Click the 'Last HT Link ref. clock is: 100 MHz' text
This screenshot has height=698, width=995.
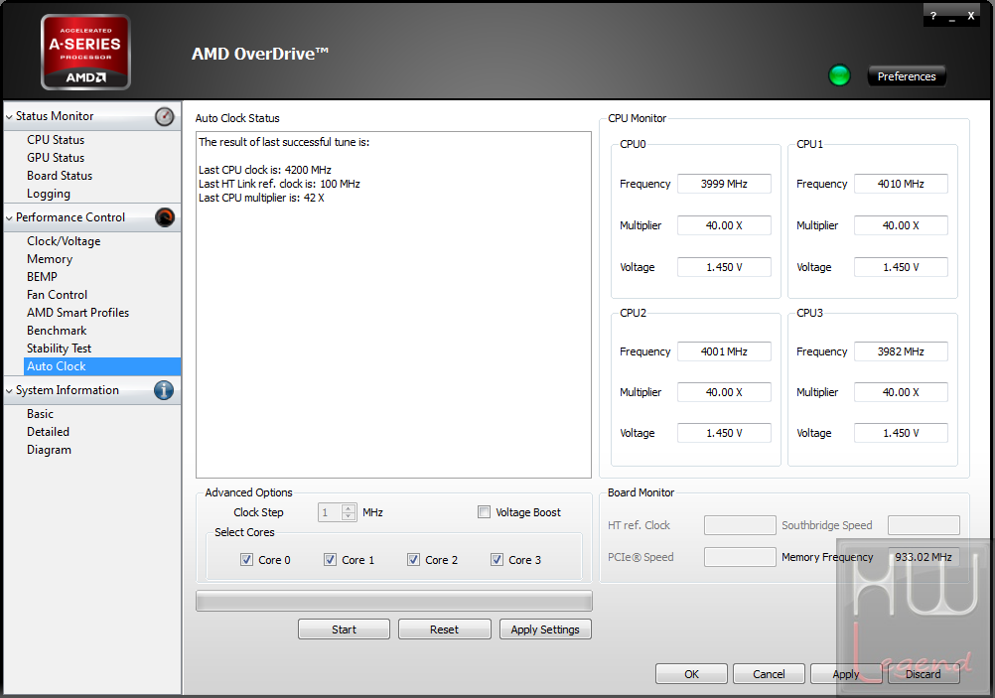(279, 184)
